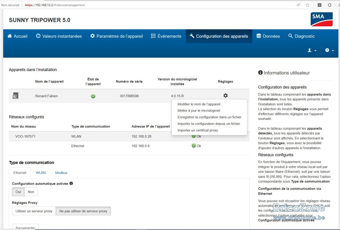The image size is (340, 230).
Task: Click the info icon beside Informations utilisateur
Action: pyautogui.click(x=260, y=73)
